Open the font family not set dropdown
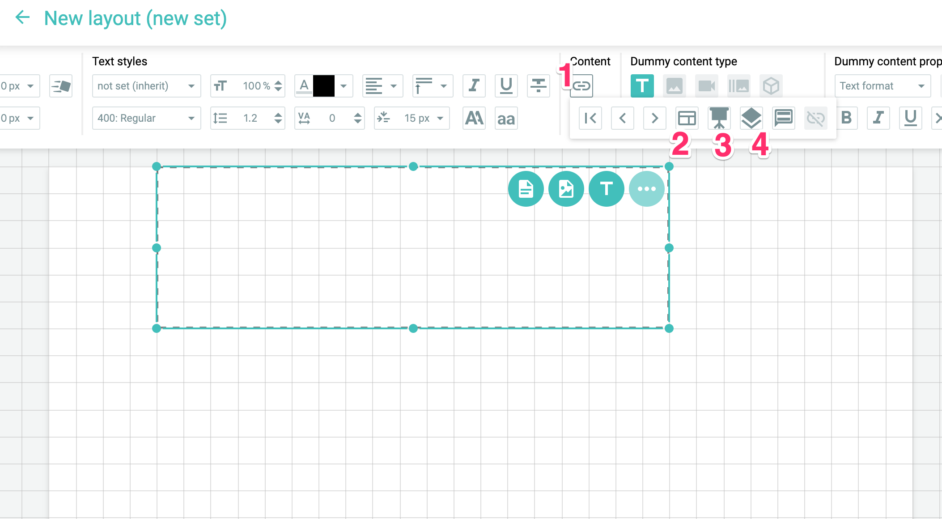This screenshot has height=519, width=942. coord(146,86)
